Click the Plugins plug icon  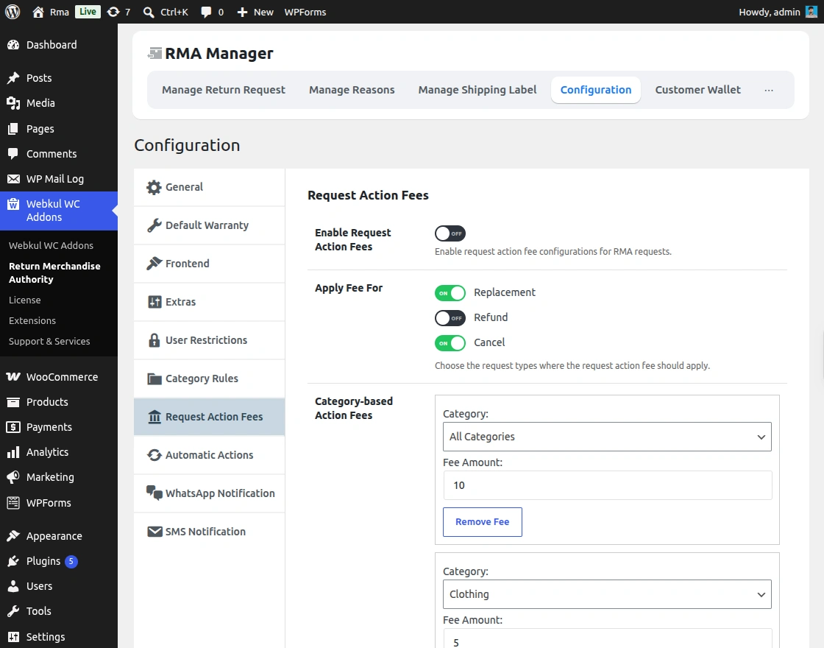tap(13, 561)
